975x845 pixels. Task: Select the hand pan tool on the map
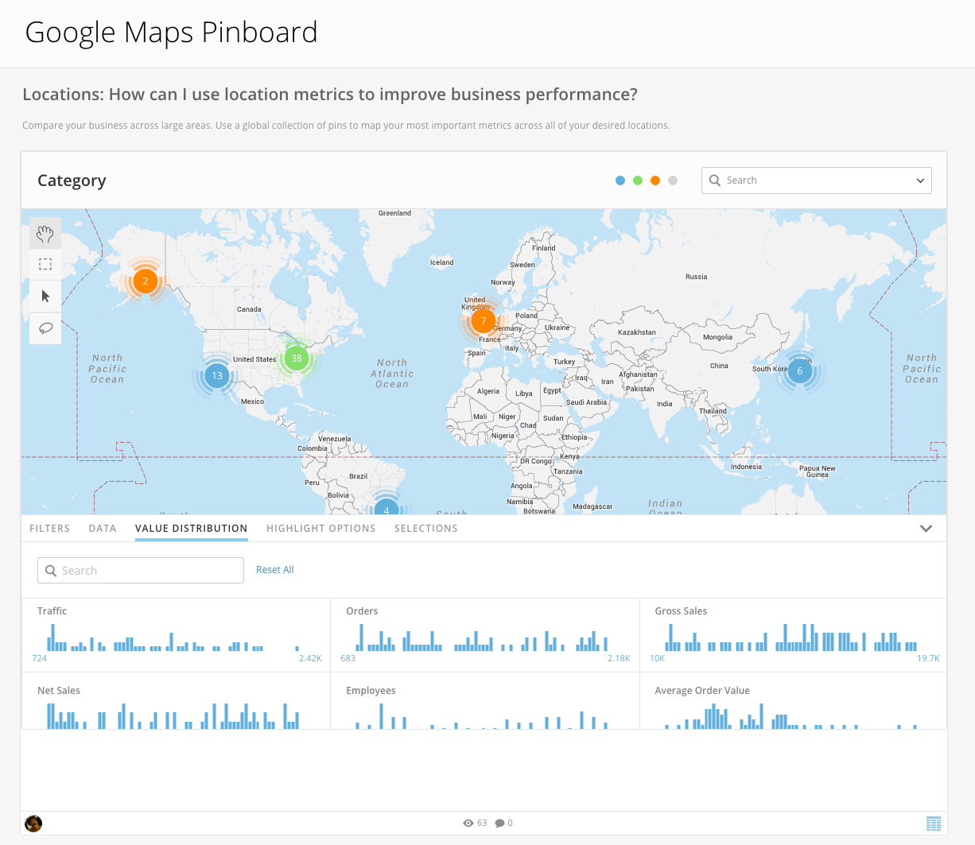[45, 232]
